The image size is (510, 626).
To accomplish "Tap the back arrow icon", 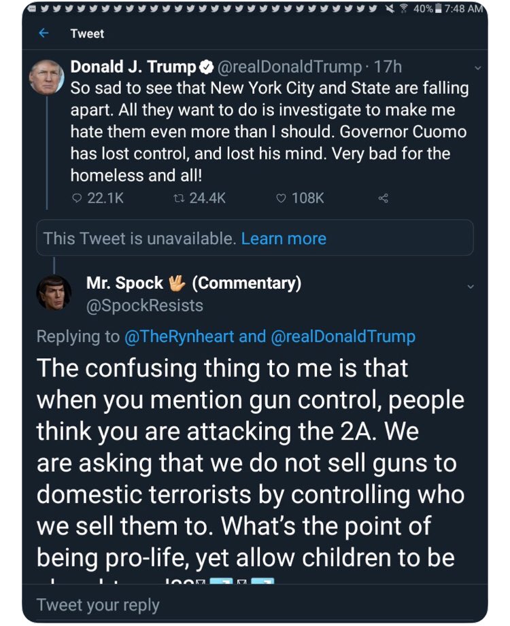I will click(44, 33).
